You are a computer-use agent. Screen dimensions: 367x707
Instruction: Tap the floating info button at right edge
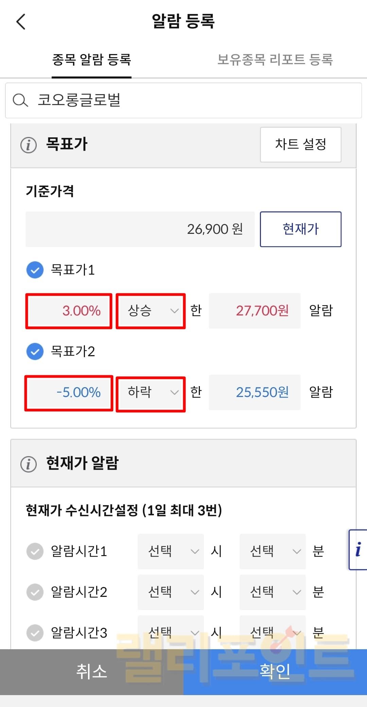tap(358, 549)
